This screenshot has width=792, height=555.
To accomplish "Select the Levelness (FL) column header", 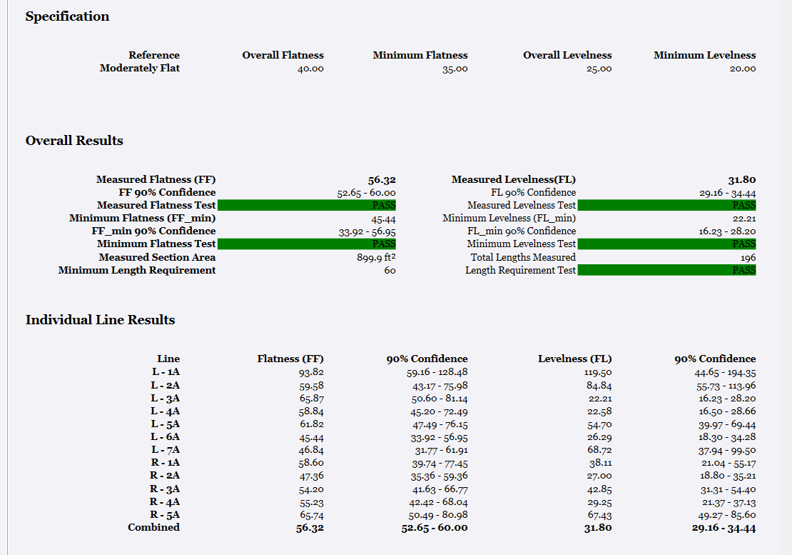I will 574,359.
